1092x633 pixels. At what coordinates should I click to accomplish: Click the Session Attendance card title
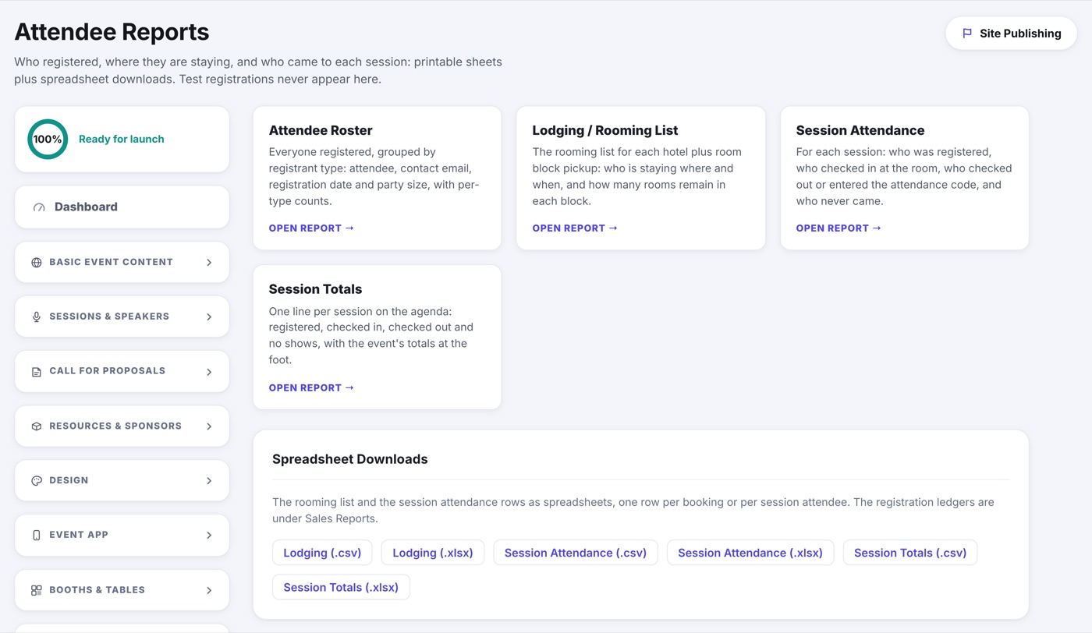click(860, 130)
